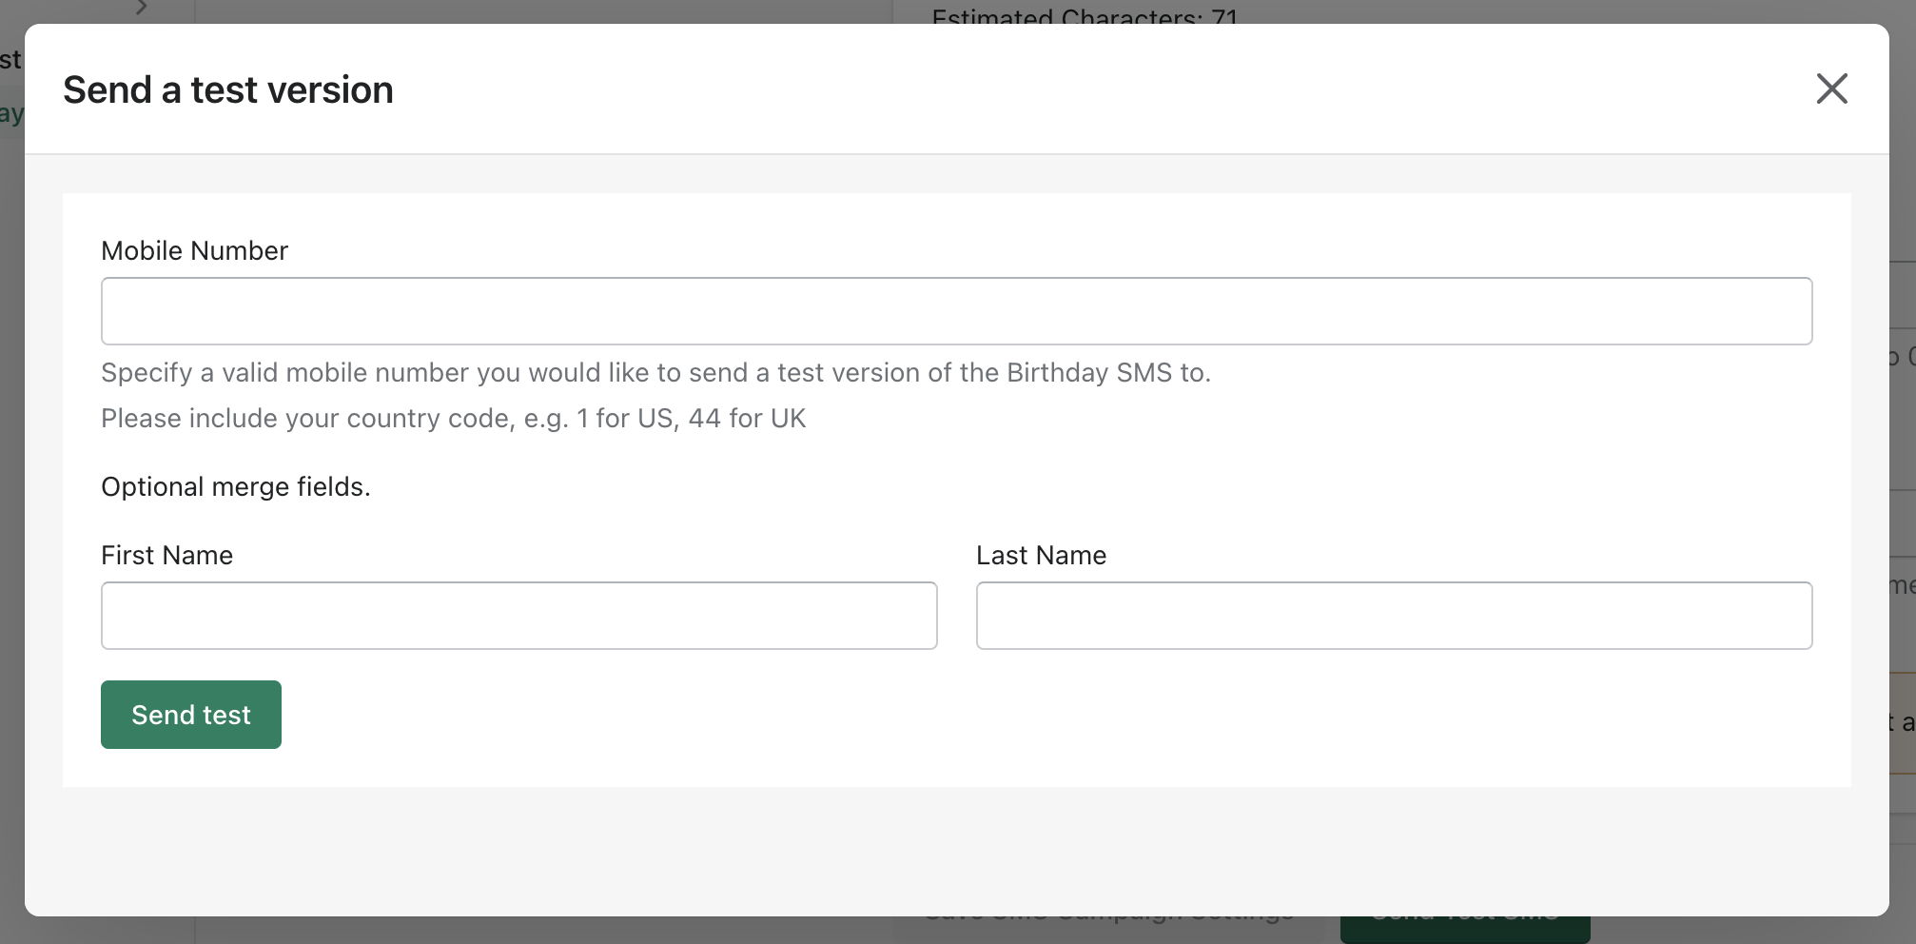Image resolution: width=1916 pixels, height=944 pixels.
Task: Click the valid mobile number helper text
Action: click(x=655, y=373)
